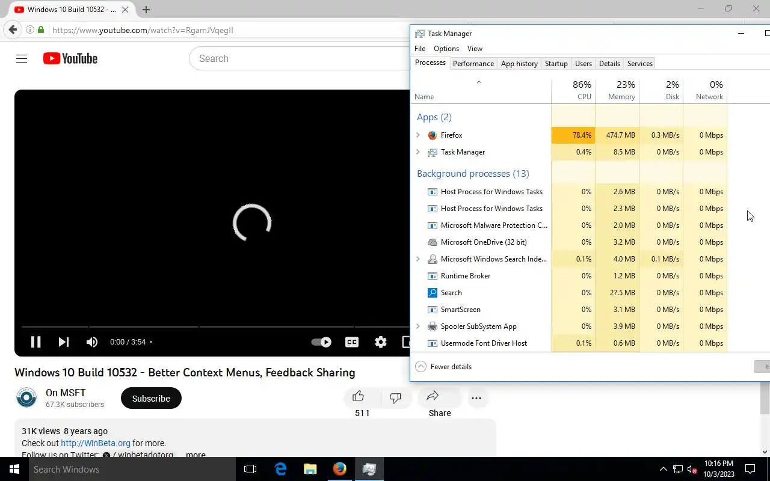Turn on closed captions
770x481 pixels.
coord(352,342)
